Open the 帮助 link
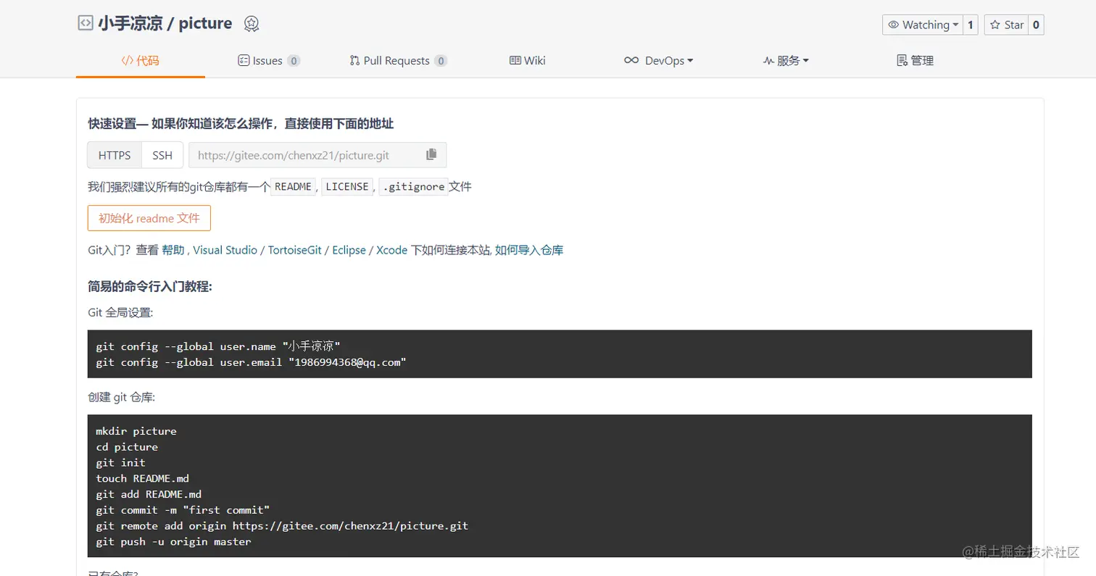Image resolution: width=1096 pixels, height=576 pixels. [x=173, y=250]
